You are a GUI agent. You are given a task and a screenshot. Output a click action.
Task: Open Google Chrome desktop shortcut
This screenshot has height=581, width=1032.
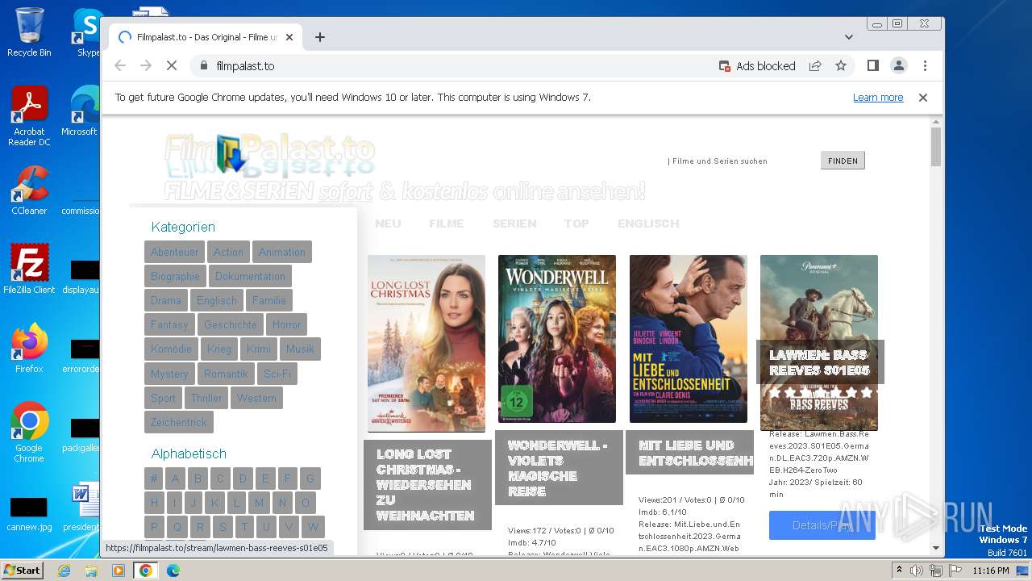pos(29,433)
